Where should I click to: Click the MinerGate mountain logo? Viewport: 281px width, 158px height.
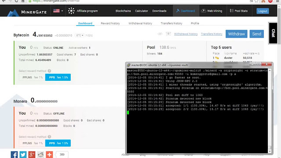13,13
